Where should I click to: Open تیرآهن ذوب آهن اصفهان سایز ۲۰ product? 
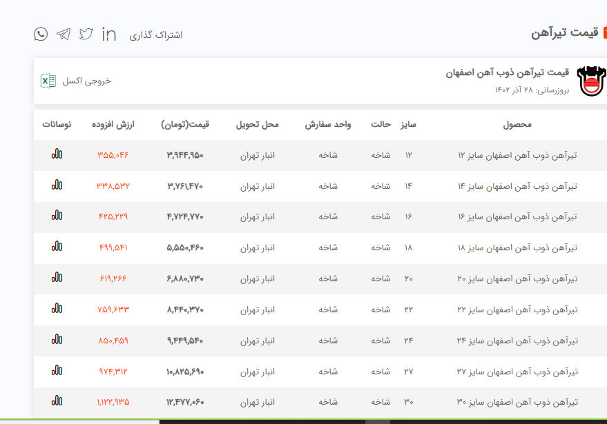[517, 279]
